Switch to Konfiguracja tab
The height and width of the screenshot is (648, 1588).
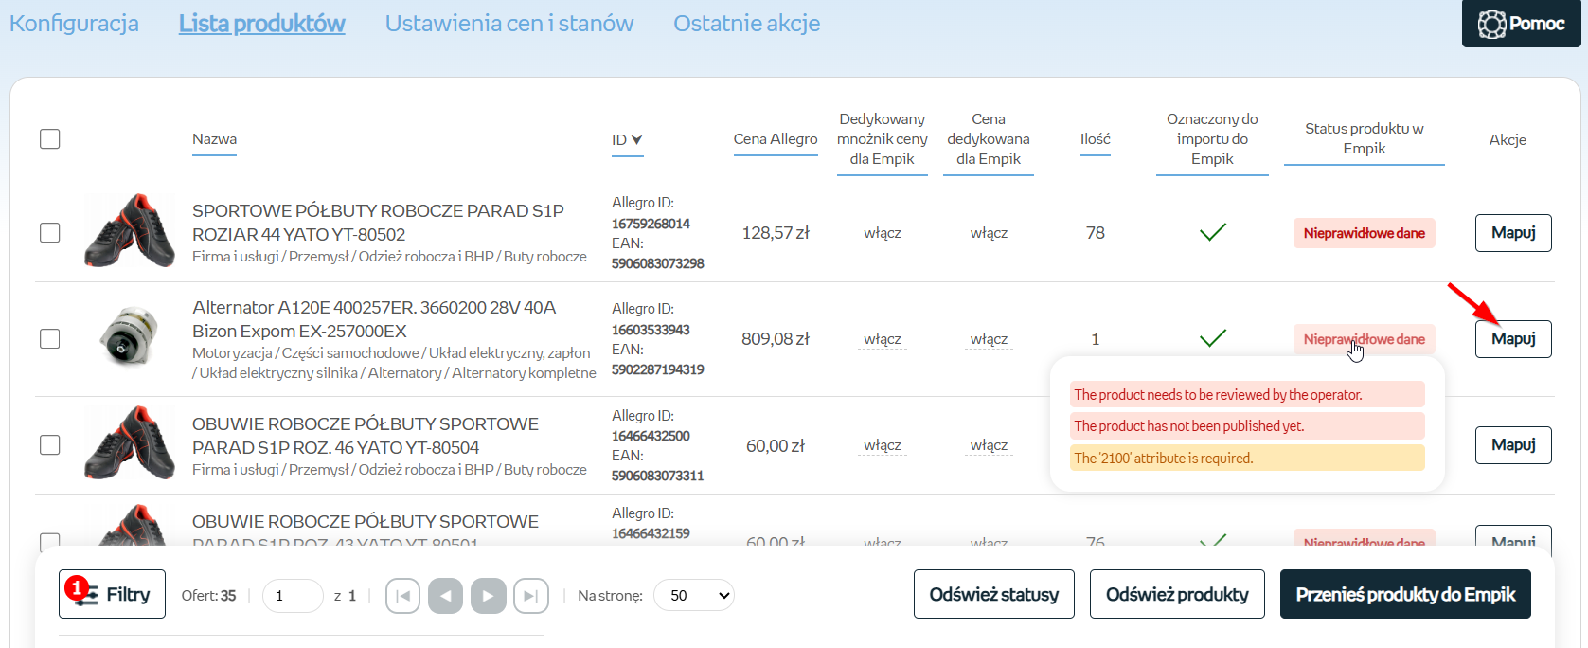[74, 24]
